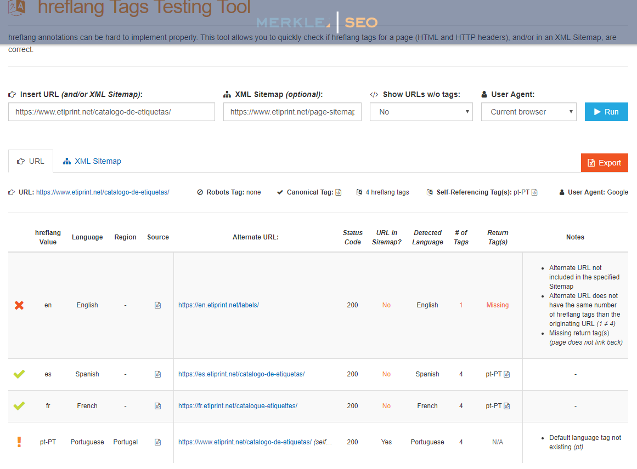637x469 pixels.
Task: Expand the User Agent dropdown
Action: point(528,112)
